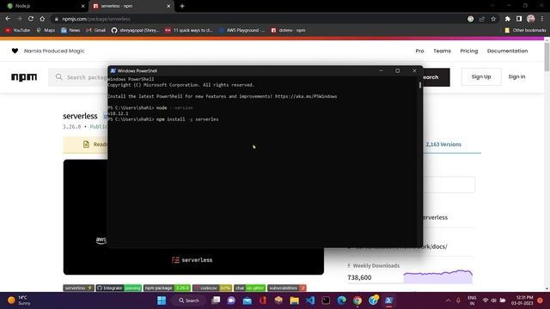Viewport: 550px width, 309px height.
Task: Open Other bookmarks folder
Action: (x=525, y=31)
